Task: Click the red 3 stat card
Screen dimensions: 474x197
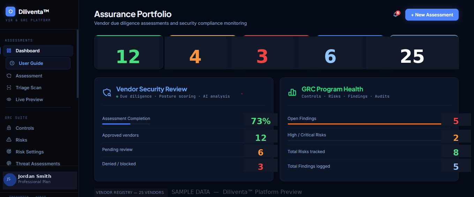Action: [262, 53]
